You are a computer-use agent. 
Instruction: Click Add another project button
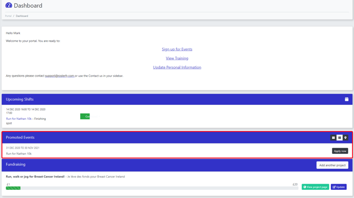click(332, 165)
